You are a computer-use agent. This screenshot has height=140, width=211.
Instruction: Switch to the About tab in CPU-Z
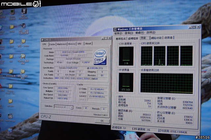click(x=88, y=44)
